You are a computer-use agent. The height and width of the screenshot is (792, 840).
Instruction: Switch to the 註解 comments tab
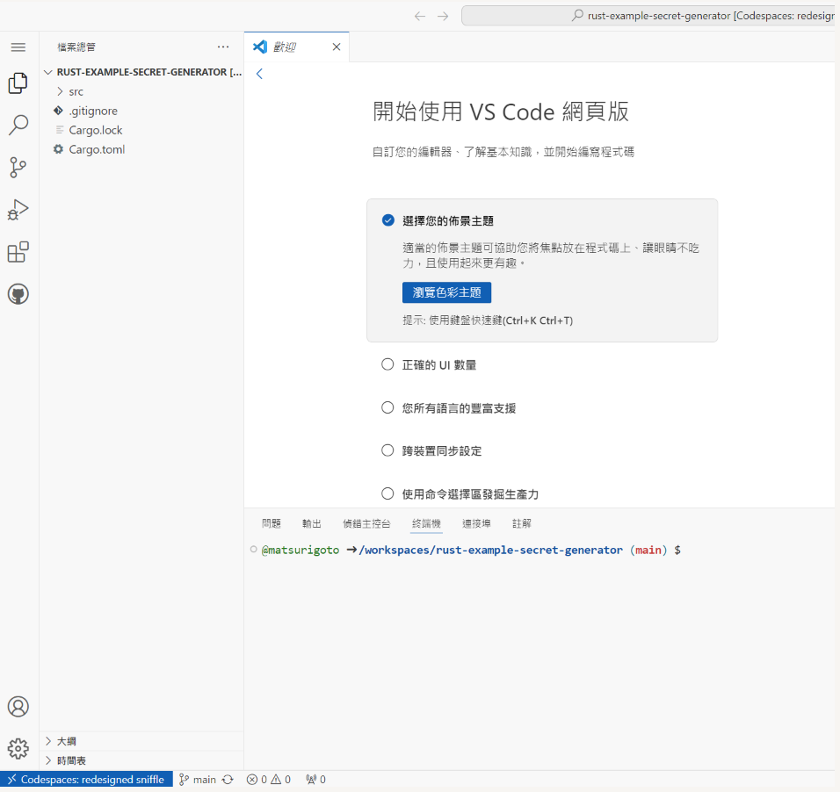click(x=521, y=523)
